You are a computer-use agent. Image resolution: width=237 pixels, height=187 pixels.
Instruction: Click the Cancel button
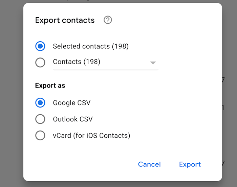click(x=149, y=164)
